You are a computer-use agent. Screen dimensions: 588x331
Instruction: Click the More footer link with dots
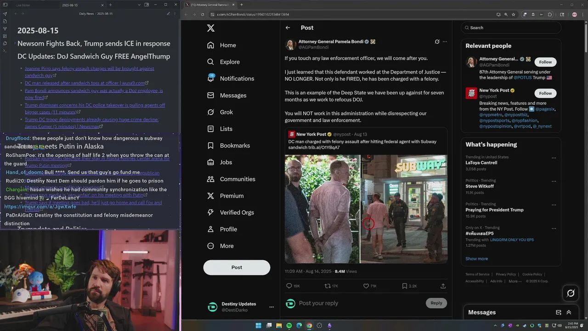coord(515,281)
